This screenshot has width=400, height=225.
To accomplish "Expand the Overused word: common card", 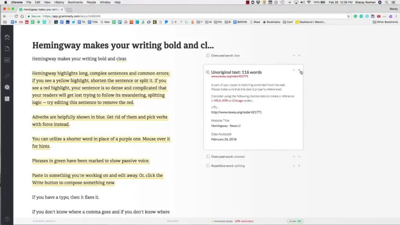I will tap(294, 157).
